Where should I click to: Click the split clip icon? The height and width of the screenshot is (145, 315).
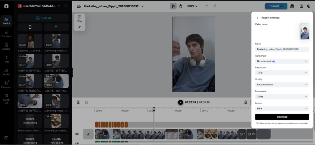click(78, 102)
